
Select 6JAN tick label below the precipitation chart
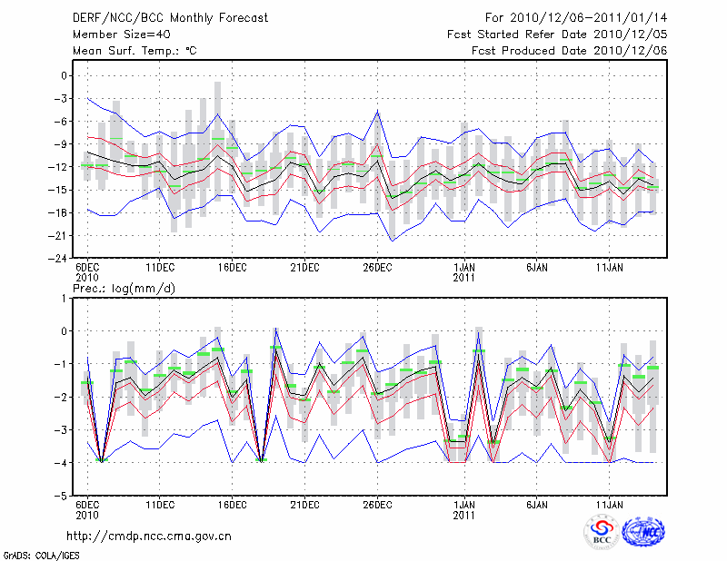(536, 504)
